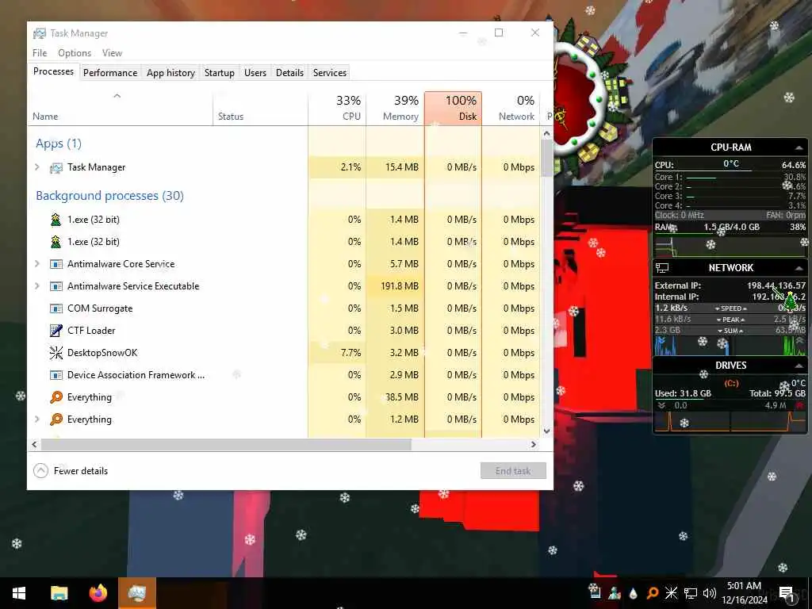The height and width of the screenshot is (609, 812).
Task: Switch to the Performance tab
Action: [x=110, y=73]
